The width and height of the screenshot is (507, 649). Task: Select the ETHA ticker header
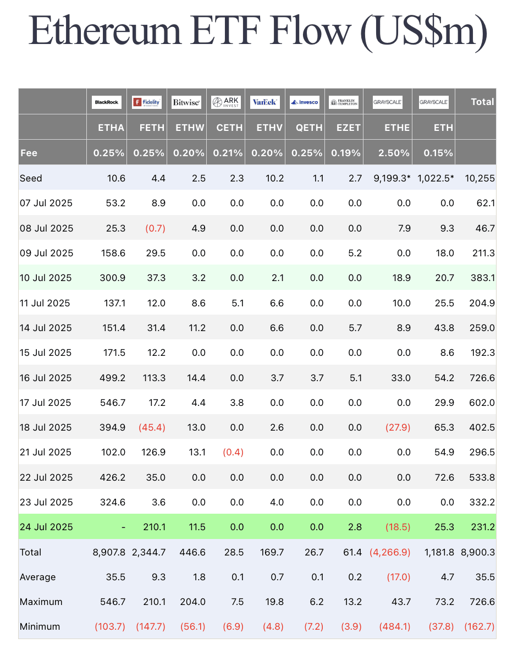click(x=111, y=128)
